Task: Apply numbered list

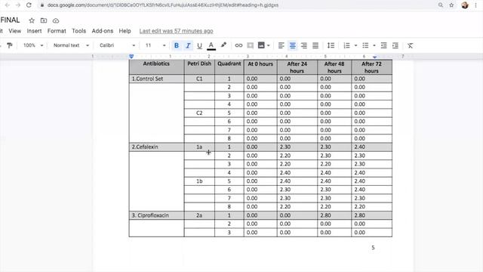Action: click(x=346, y=45)
